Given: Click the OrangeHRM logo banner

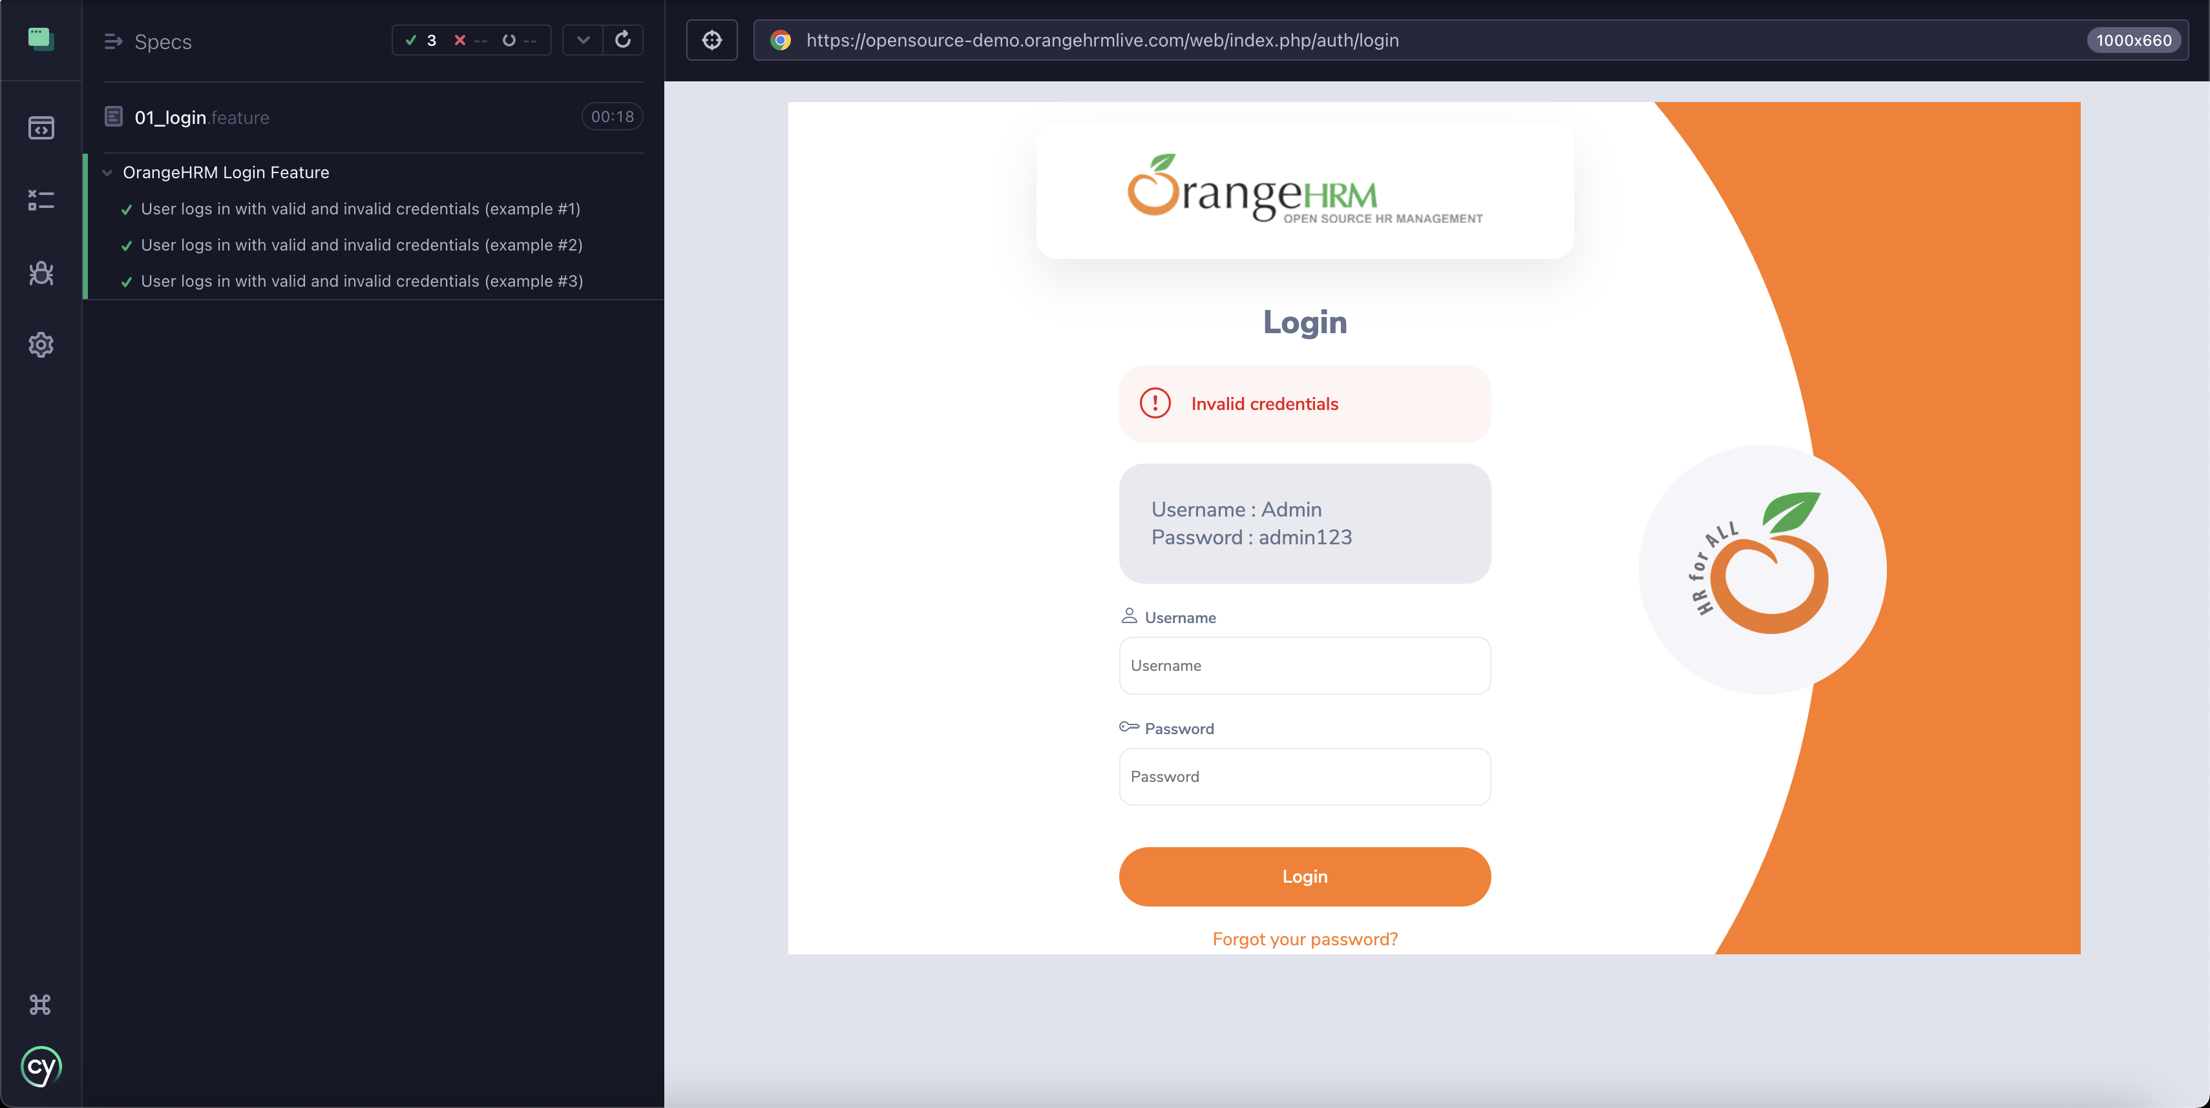Looking at the screenshot, I should [1304, 189].
